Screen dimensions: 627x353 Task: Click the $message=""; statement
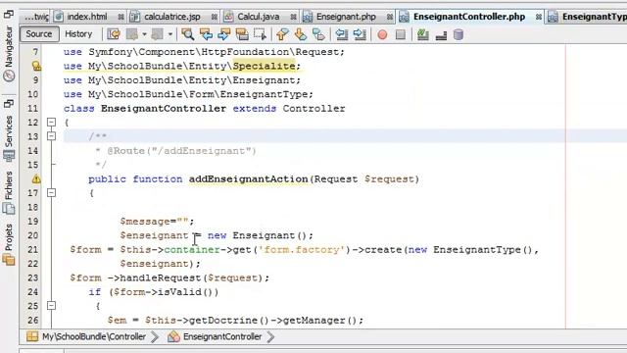click(x=157, y=222)
